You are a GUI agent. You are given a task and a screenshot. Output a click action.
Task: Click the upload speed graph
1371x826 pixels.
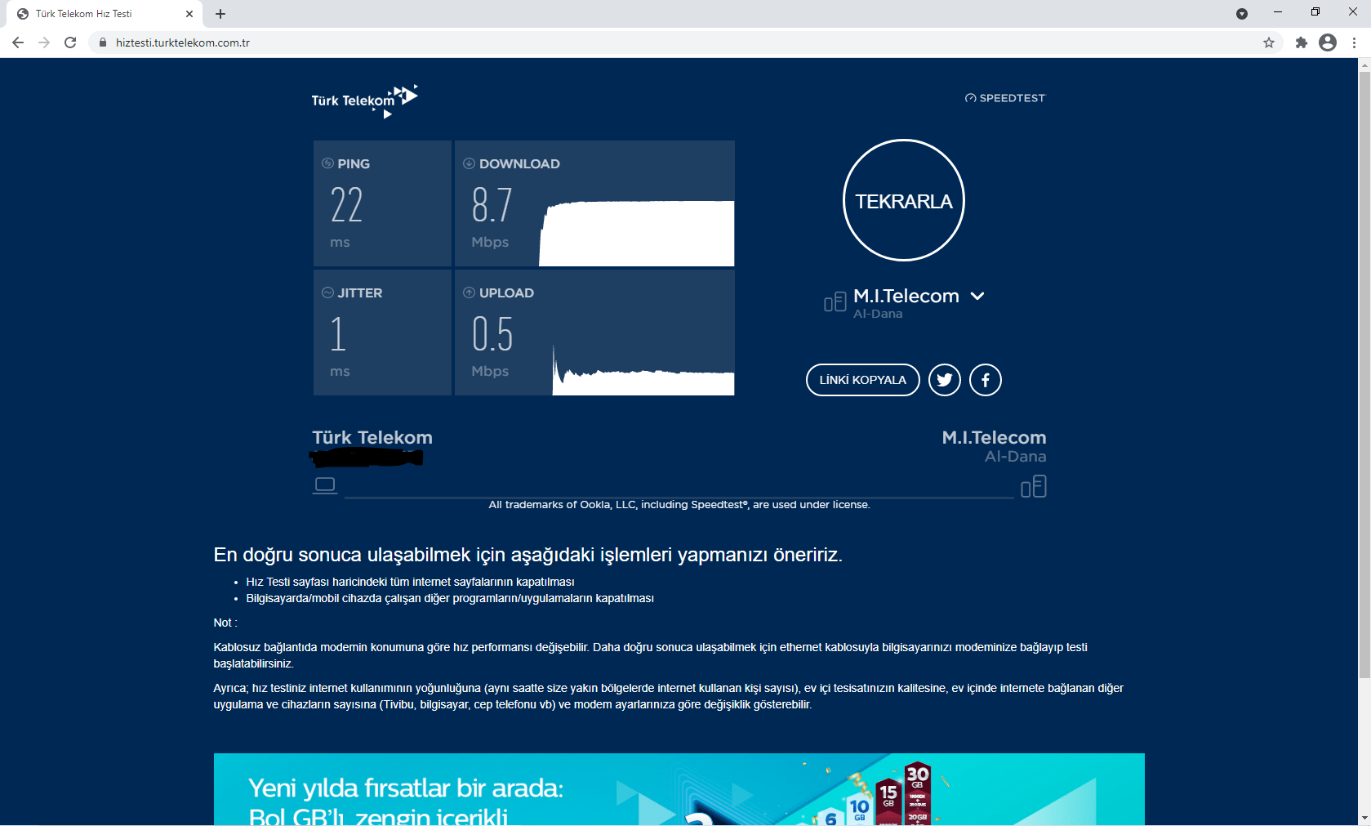643,372
